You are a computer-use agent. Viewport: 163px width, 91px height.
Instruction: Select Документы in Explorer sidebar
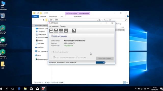coord(41,35)
